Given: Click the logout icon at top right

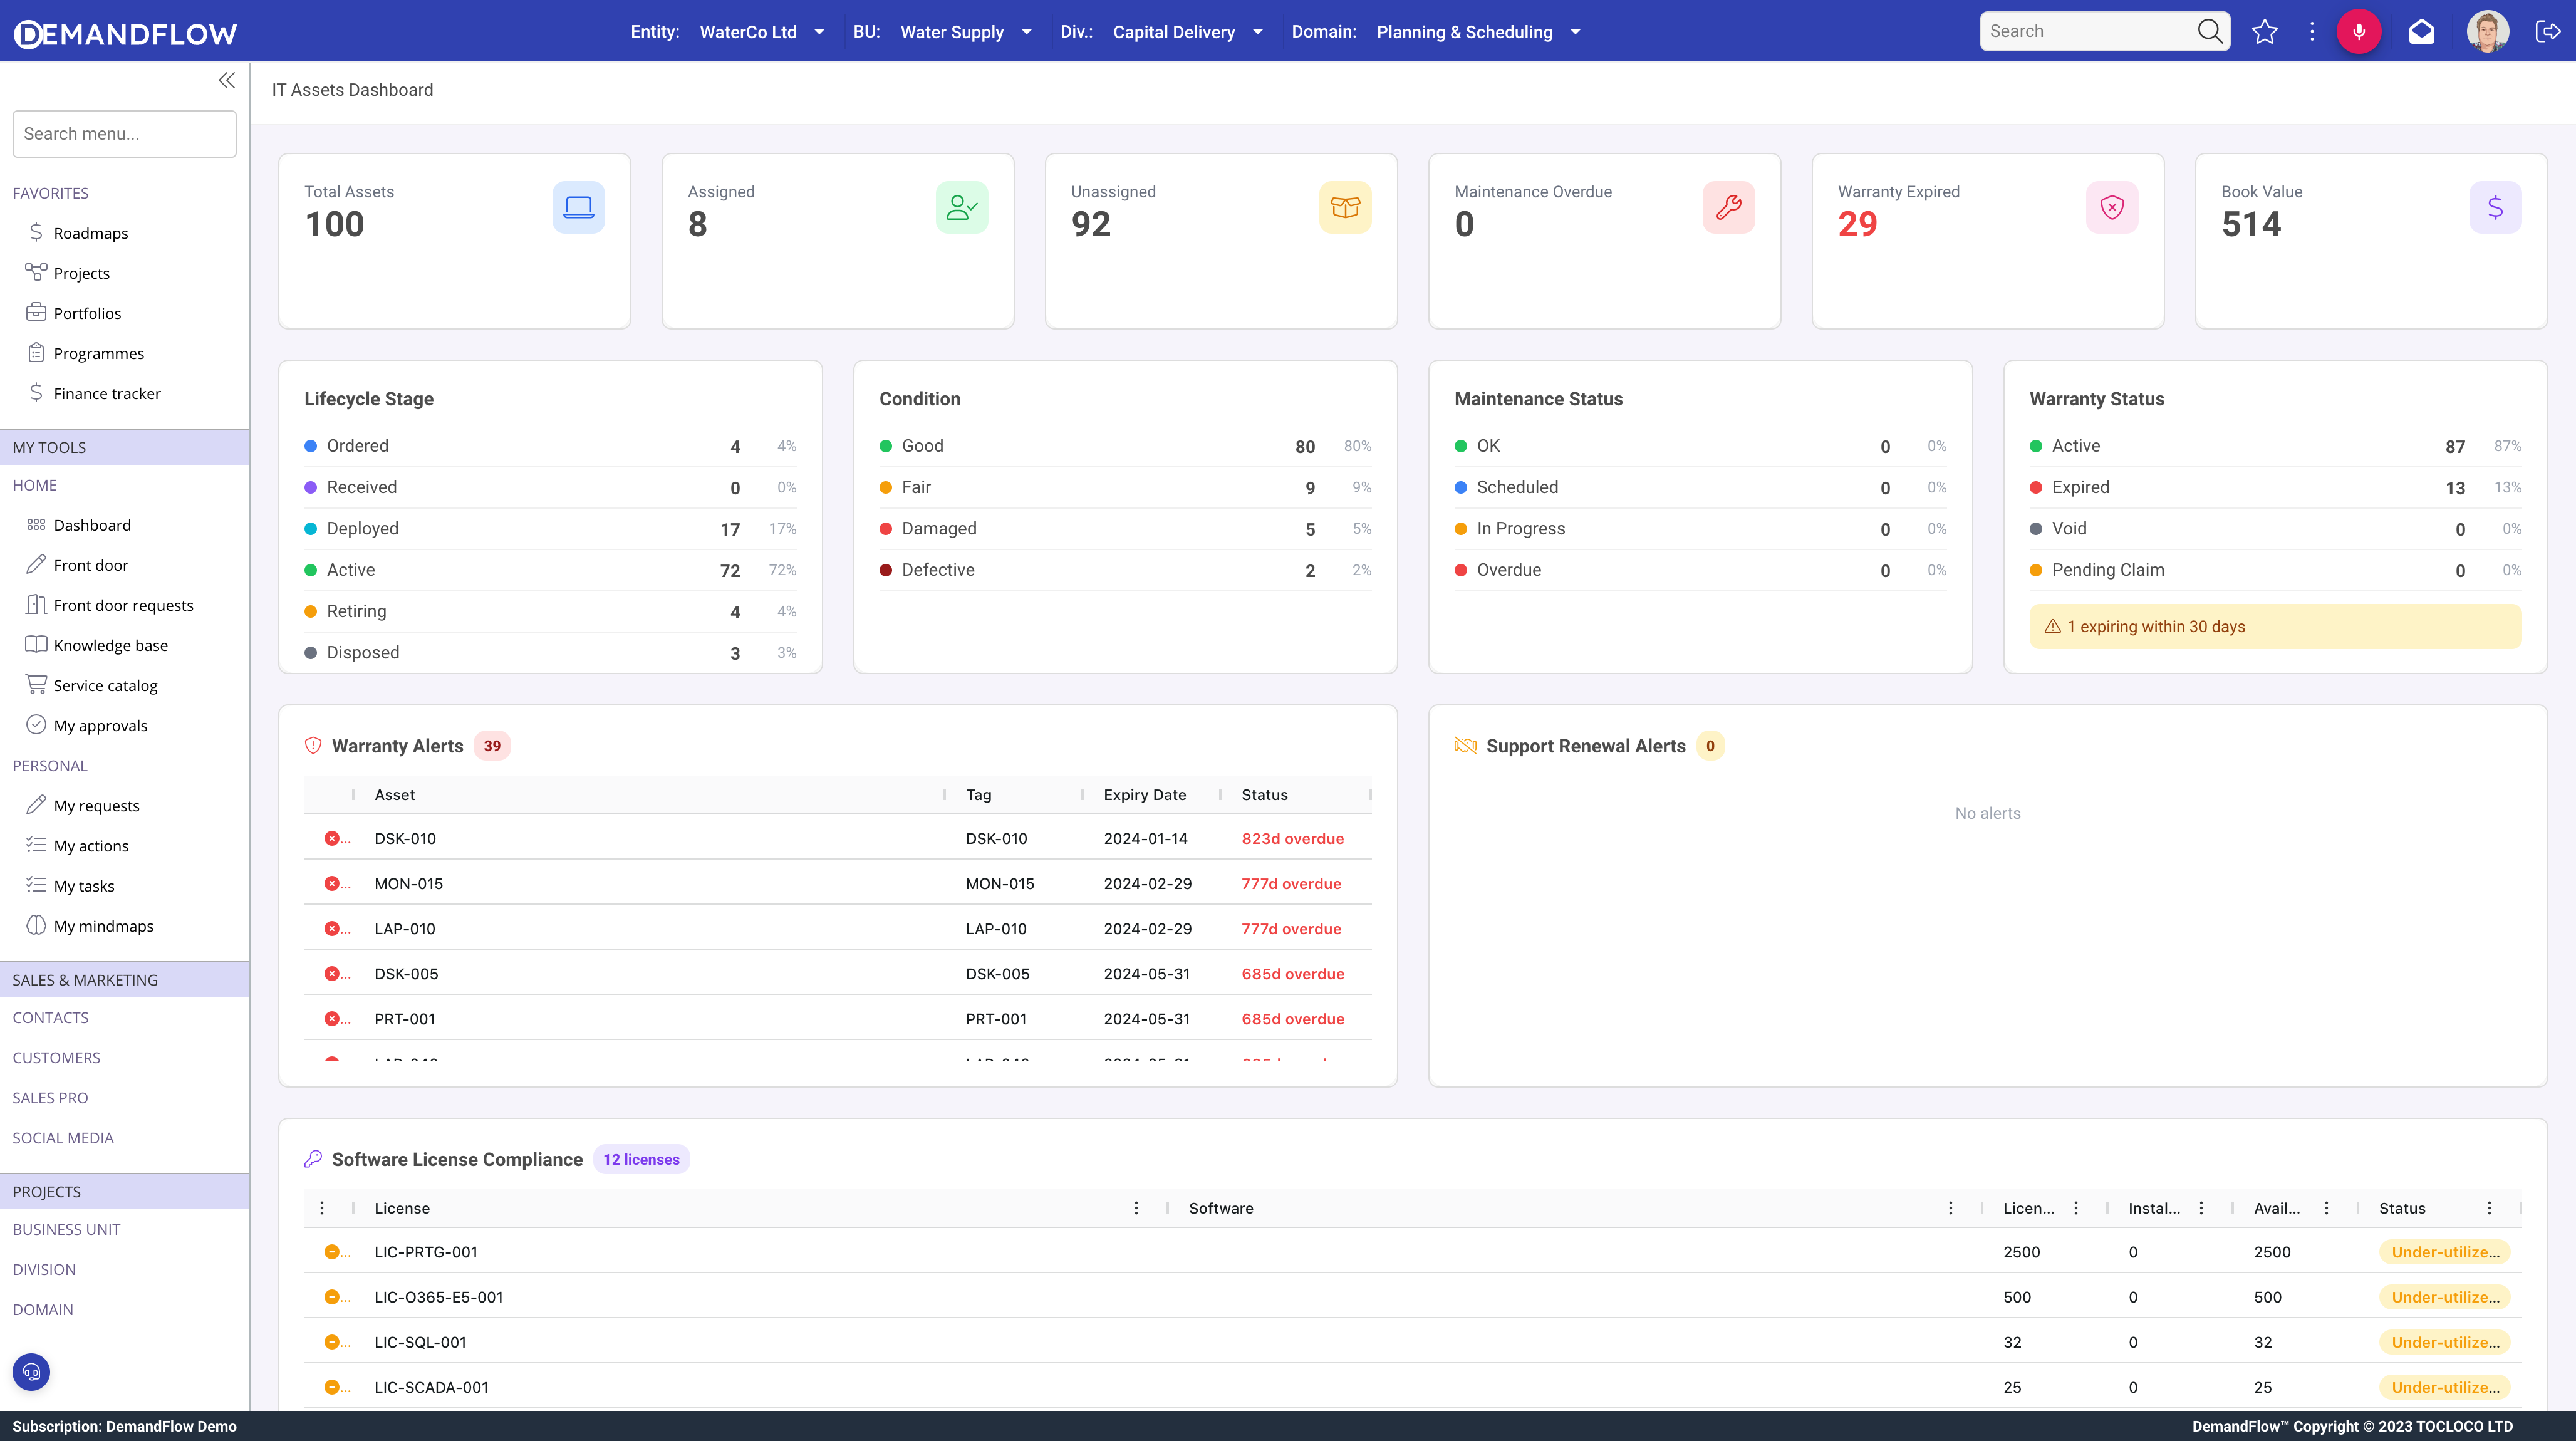Looking at the screenshot, I should pyautogui.click(x=2549, y=31).
